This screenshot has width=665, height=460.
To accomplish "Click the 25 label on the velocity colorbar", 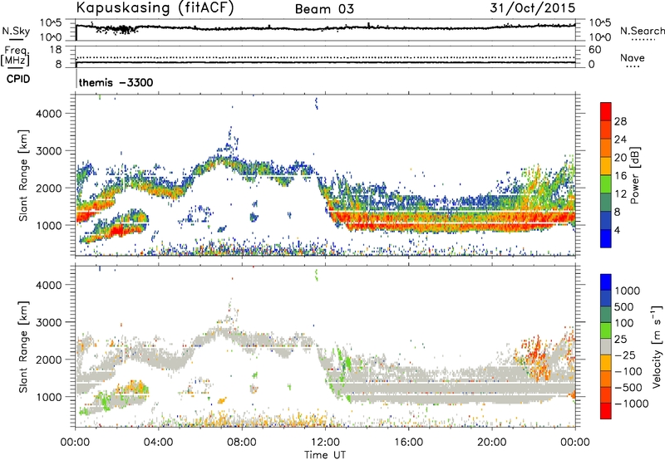I will point(621,339).
